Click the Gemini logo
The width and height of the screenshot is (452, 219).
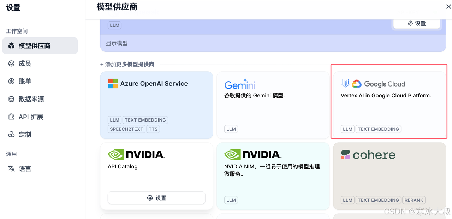tap(240, 84)
